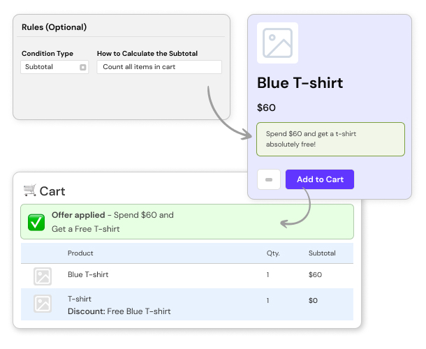The width and height of the screenshot is (426, 349).
Task: Click the $60 price under Blue T-shirt title
Action: tap(267, 107)
